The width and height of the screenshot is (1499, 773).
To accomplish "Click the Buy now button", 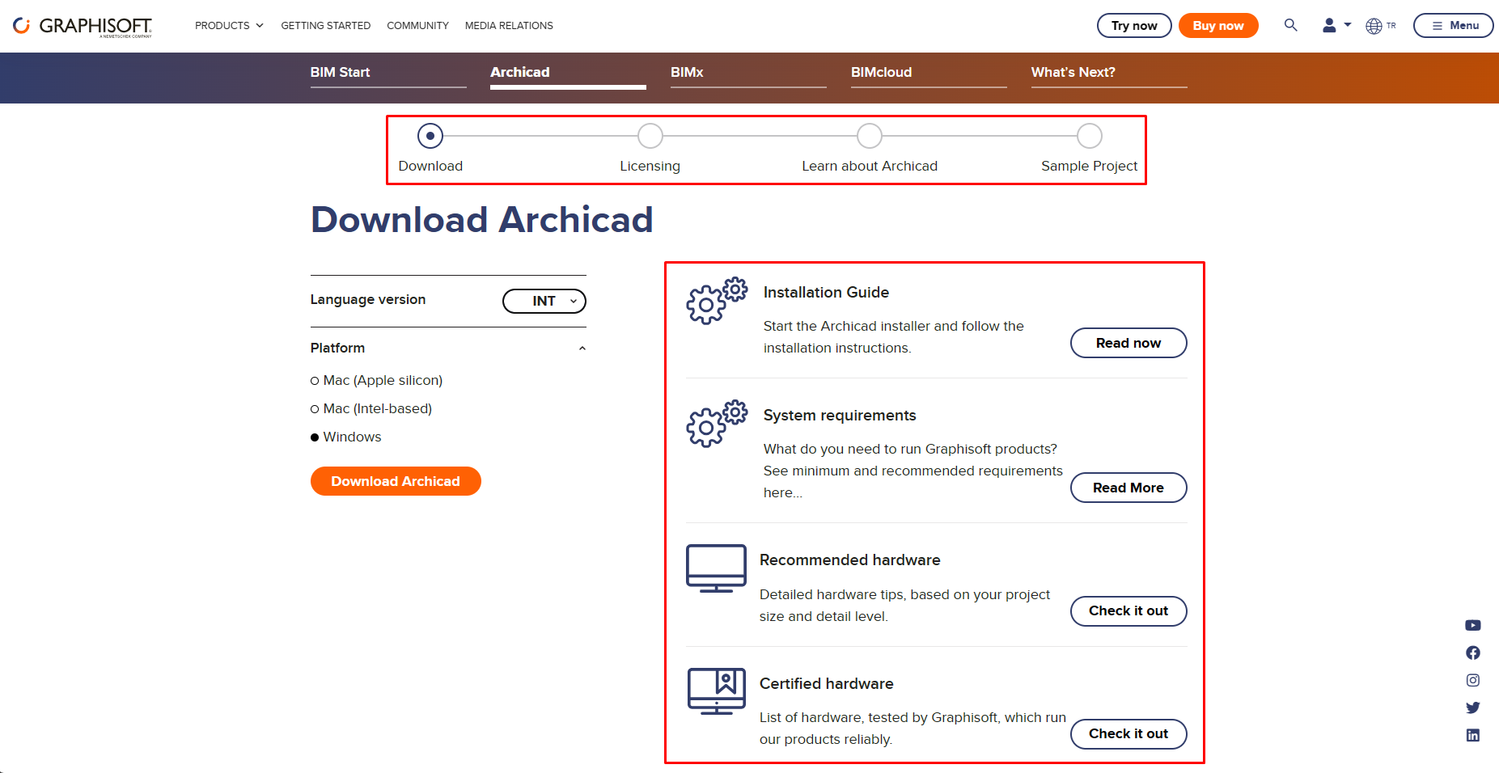I will 1218,25.
